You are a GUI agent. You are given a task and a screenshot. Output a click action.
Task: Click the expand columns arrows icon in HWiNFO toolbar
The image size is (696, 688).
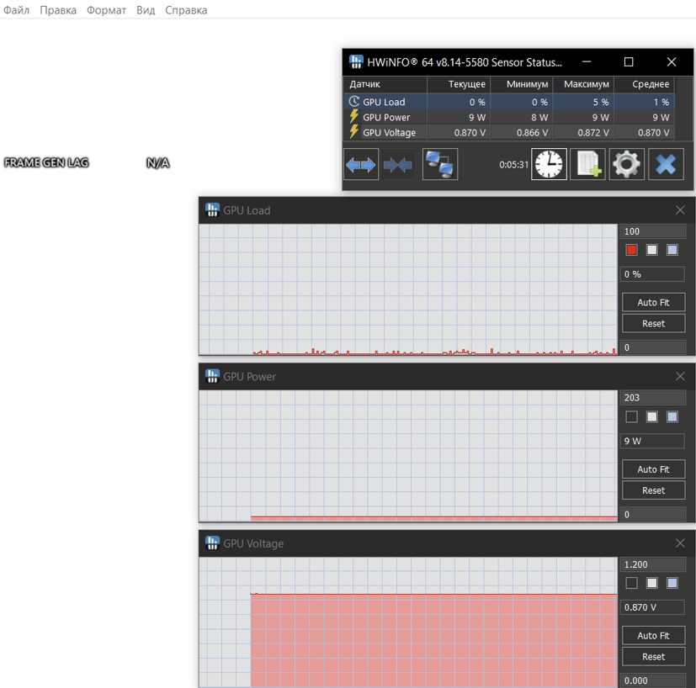coord(361,165)
